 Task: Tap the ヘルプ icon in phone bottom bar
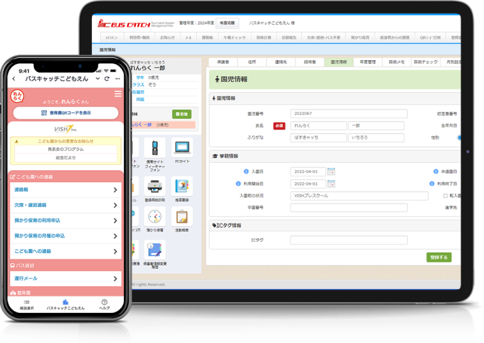click(x=104, y=304)
